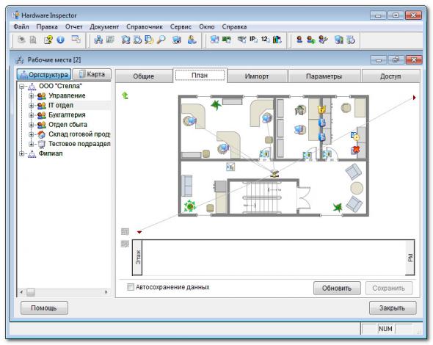Click the green circuit board toolbar icon
This screenshot has height=345, width=433.
pos(227,40)
